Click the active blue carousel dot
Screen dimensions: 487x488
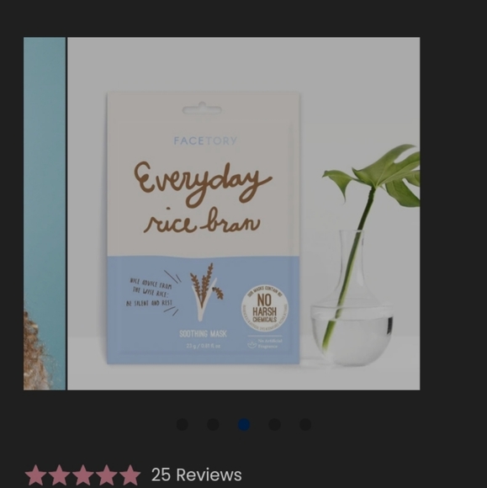tap(244, 425)
